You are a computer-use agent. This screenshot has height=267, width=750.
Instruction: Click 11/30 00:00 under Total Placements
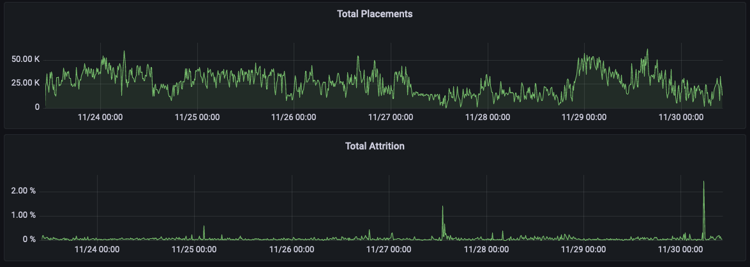tap(681, 118)
